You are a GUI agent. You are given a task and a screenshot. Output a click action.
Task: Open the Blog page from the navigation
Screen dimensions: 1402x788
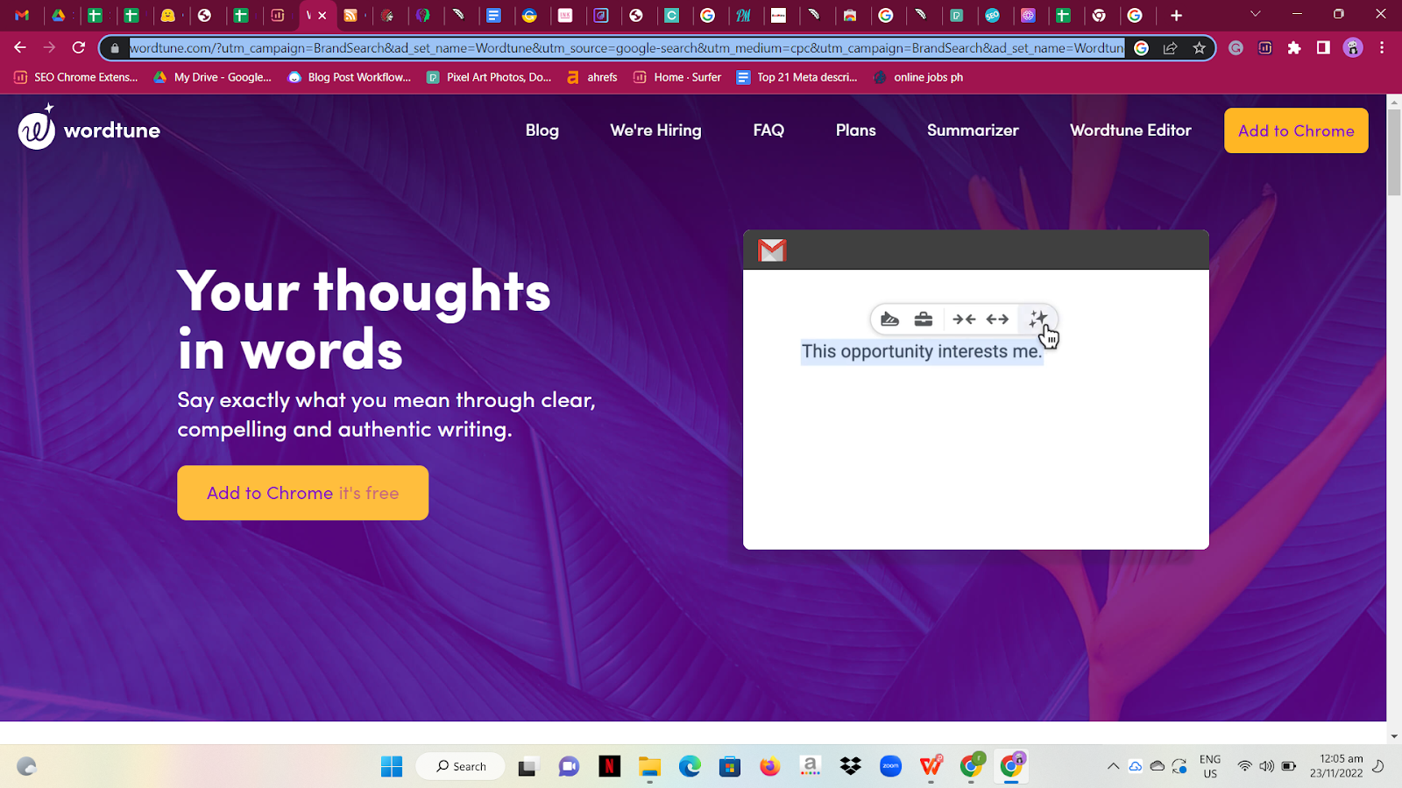pos(542,130)
